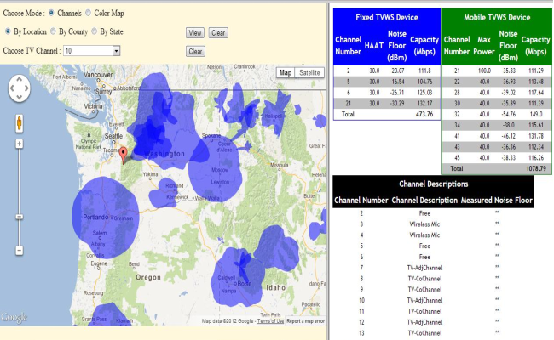Switch to the Map view tab
The width and height of the screenshot is (554, 340).
286,73
